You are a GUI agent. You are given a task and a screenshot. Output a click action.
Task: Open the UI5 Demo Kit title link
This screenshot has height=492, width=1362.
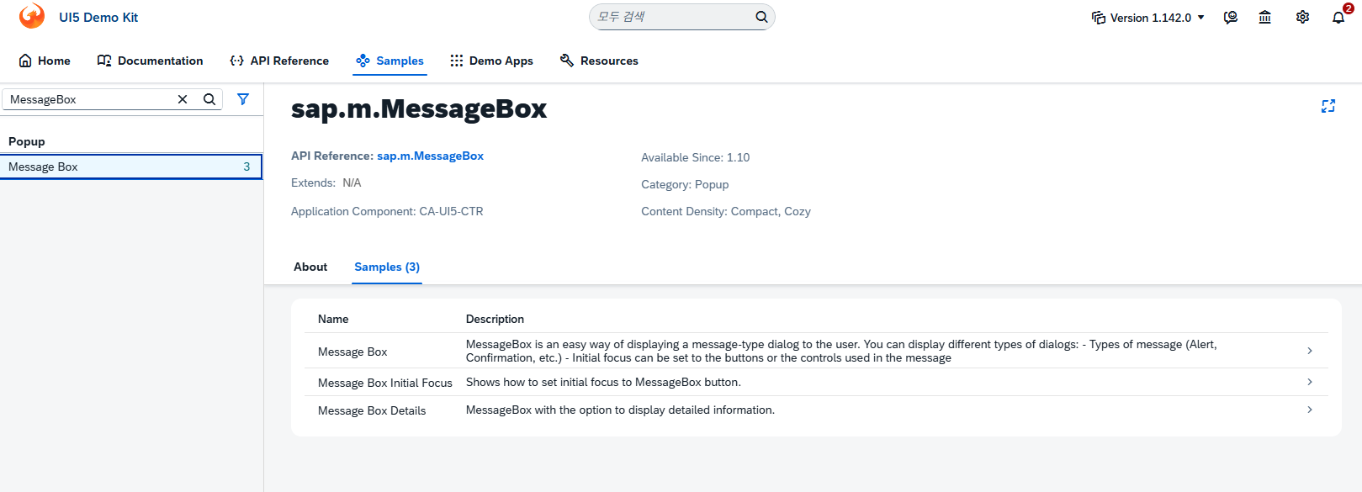98,18
